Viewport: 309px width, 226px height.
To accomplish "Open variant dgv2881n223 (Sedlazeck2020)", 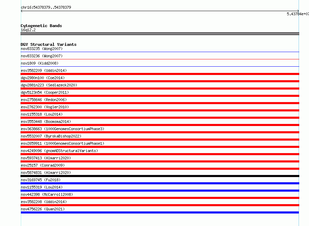I will tap(49, 85).
